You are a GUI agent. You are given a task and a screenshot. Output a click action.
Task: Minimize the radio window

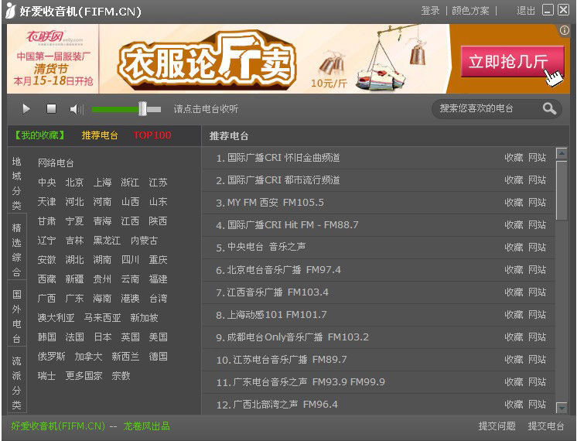[548, 10]
